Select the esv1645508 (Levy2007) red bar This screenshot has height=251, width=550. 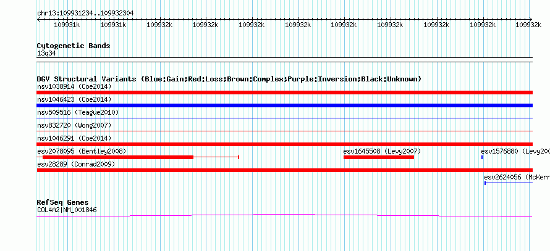tap(379, 157)
